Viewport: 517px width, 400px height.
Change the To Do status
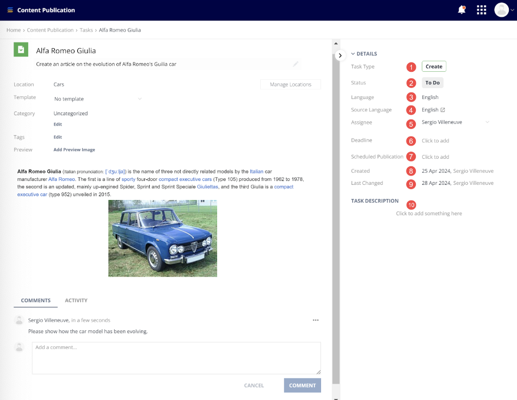pos(432,83)
